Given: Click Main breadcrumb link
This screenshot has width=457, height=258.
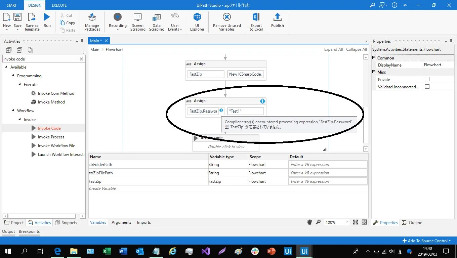Looking at the screenshot, I should [x=95, y=50].
